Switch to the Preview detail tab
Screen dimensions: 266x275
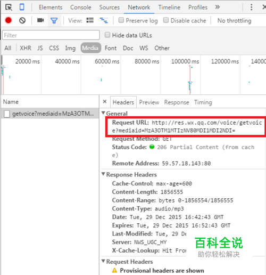(x=149, y=102)
